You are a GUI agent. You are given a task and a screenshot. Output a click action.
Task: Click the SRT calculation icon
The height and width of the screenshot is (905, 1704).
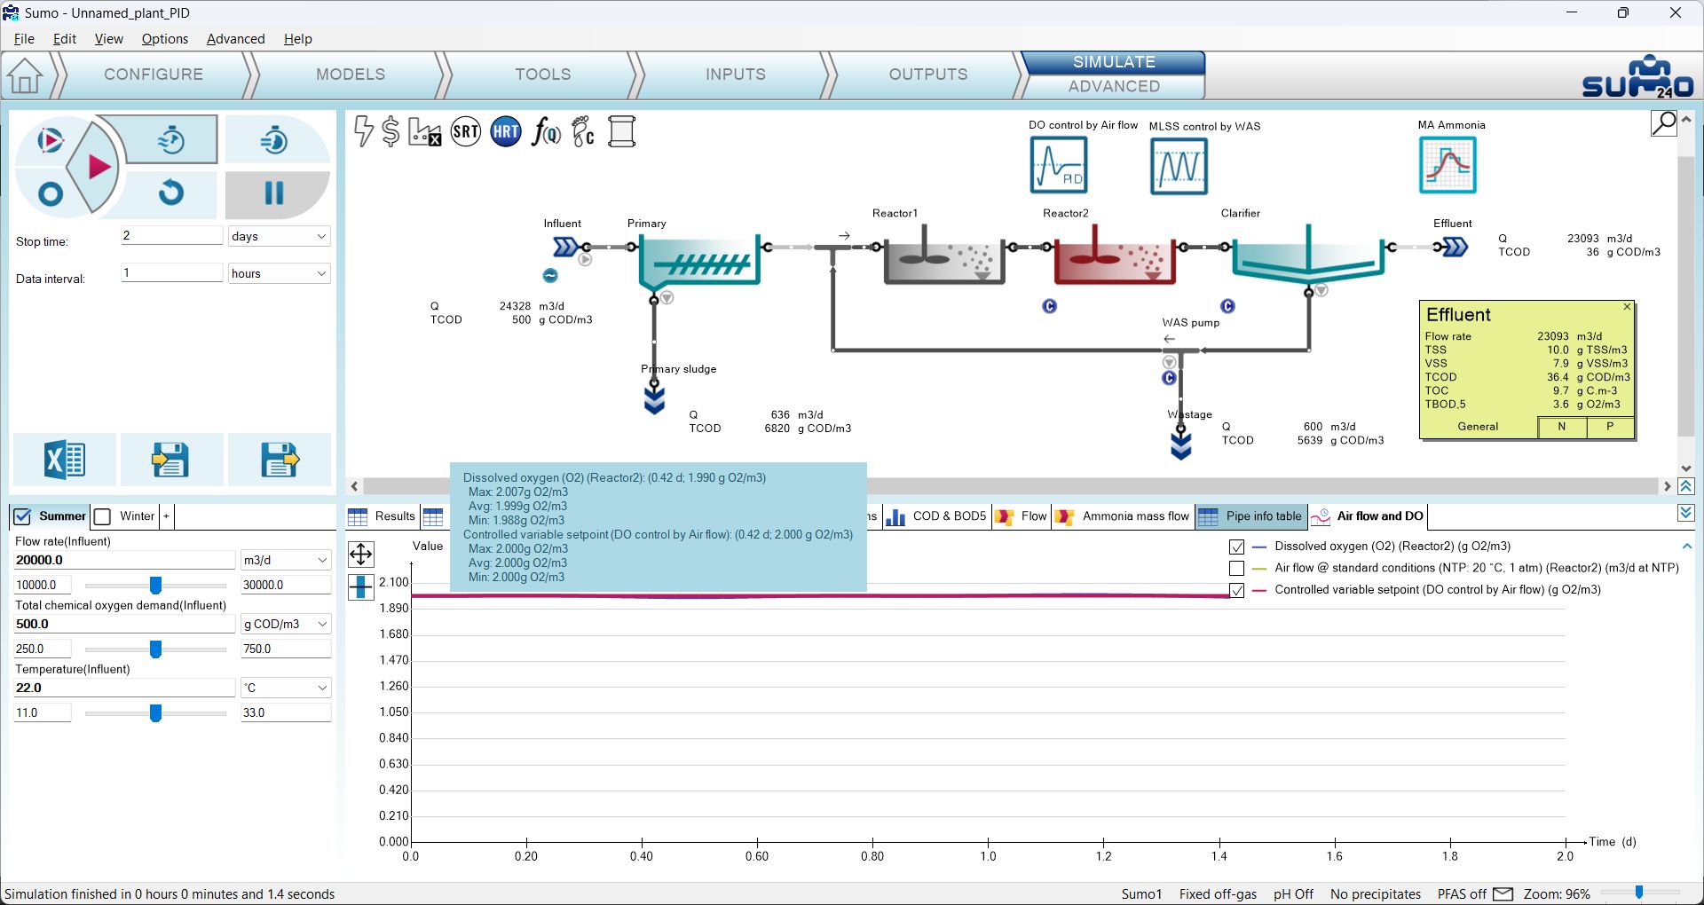coord(466,132)
